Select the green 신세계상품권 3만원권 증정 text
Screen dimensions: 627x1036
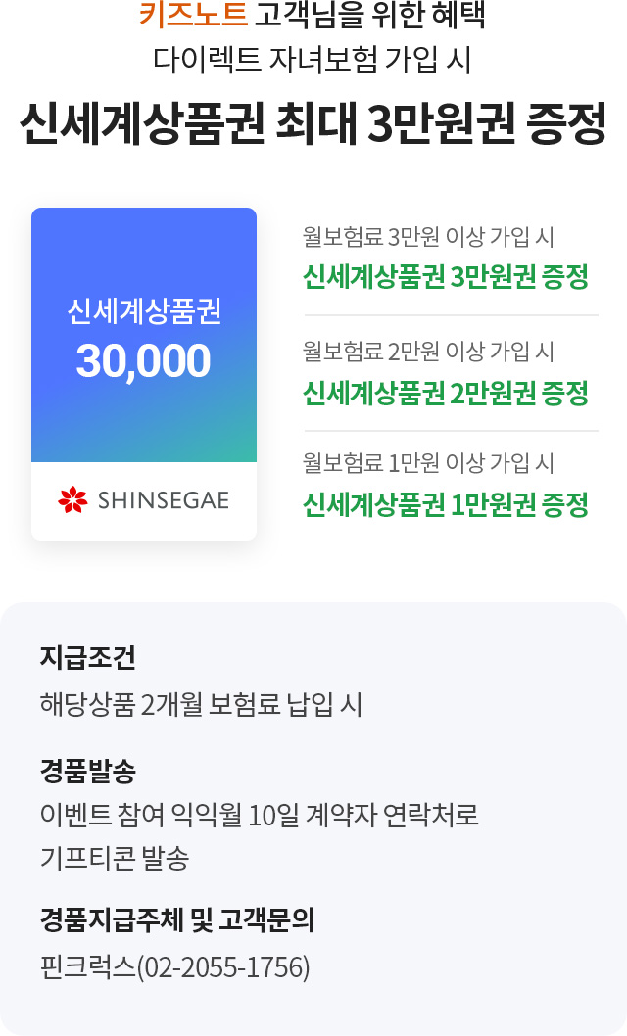click(x=446, y=277)
